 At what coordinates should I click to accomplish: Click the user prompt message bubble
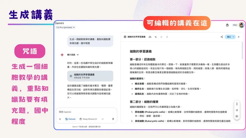click(90, 41)
